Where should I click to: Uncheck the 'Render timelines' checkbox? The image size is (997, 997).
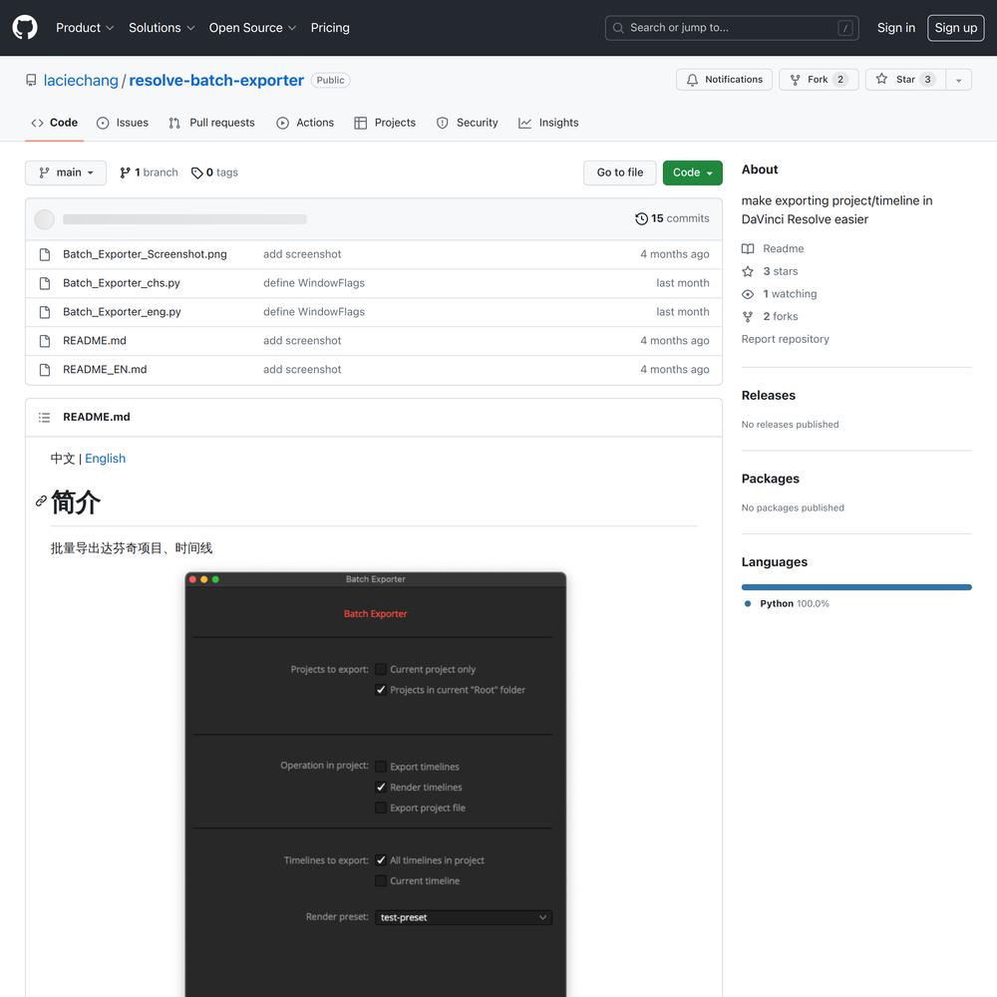[x=380, y=787]
